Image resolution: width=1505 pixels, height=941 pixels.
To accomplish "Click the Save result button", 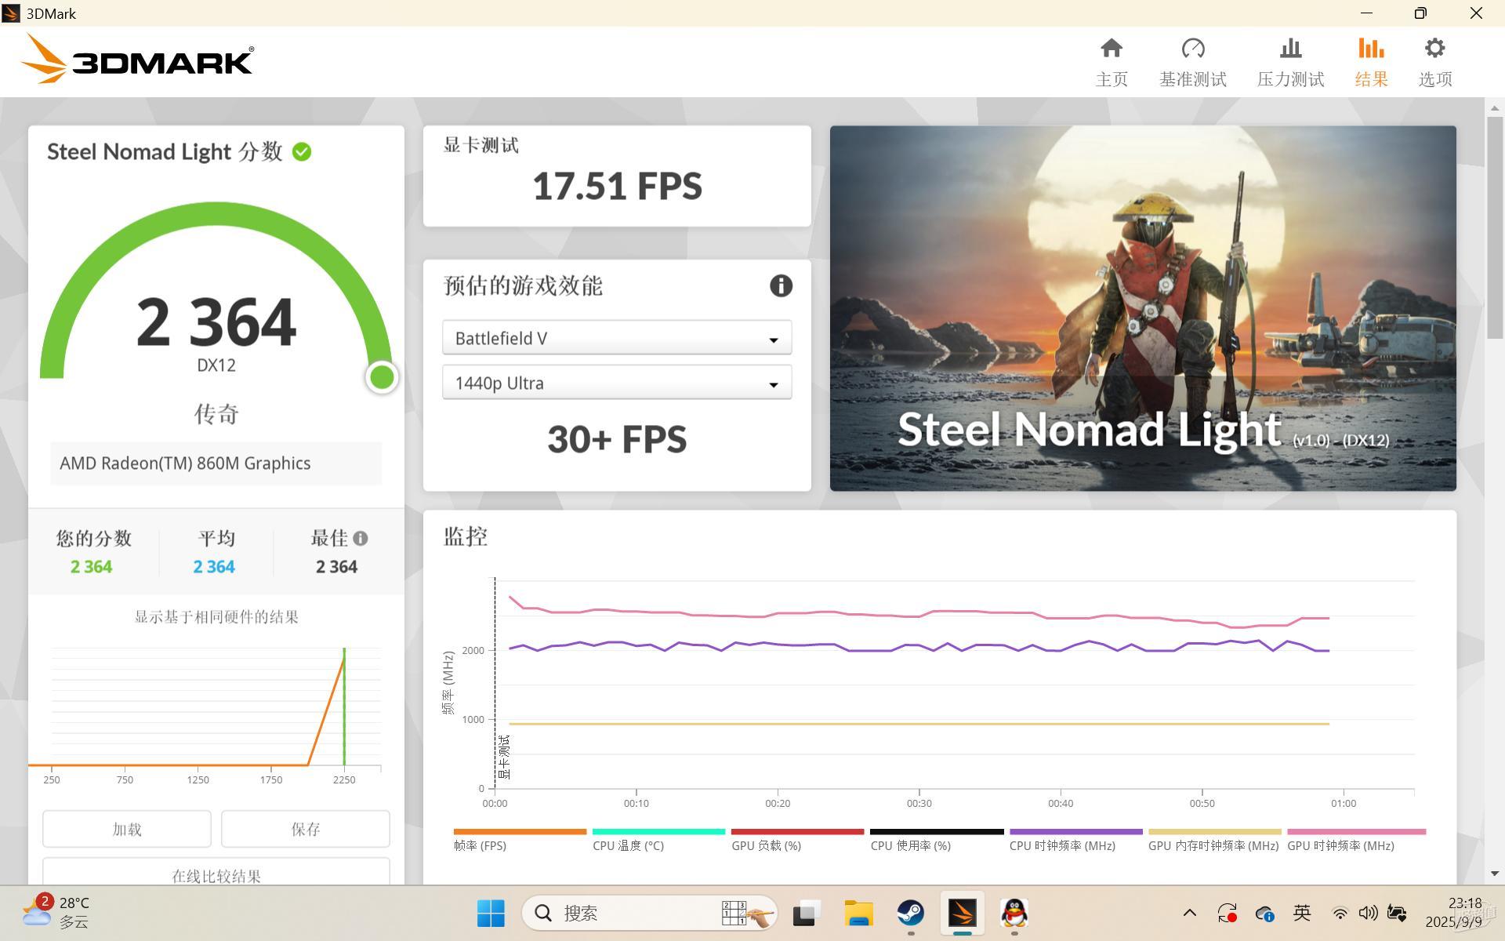I will point(305,829).
